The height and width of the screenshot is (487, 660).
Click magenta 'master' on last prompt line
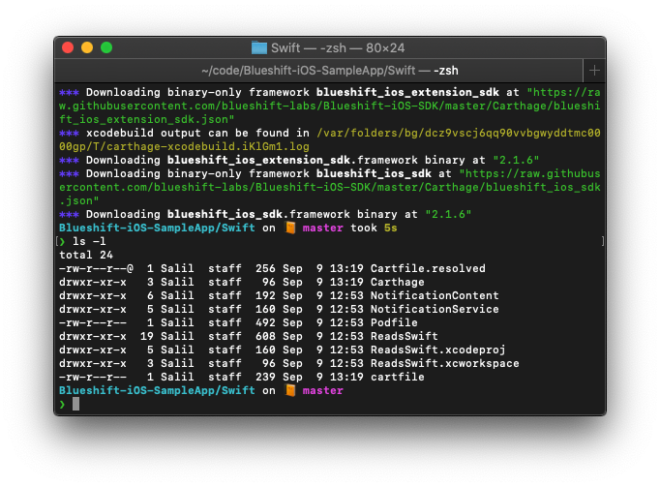pyautogui.click(x=323, y=390)
